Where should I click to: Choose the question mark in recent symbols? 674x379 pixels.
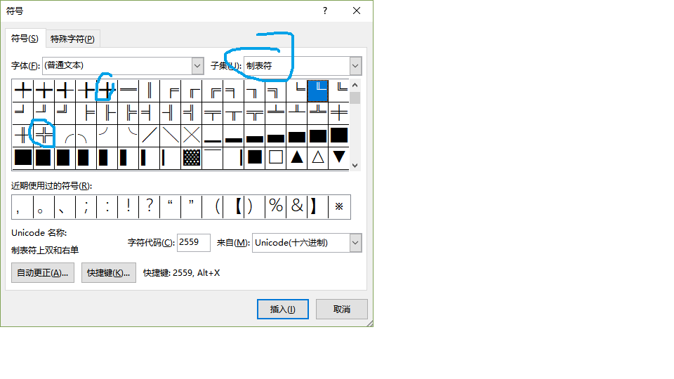[149, 206]
